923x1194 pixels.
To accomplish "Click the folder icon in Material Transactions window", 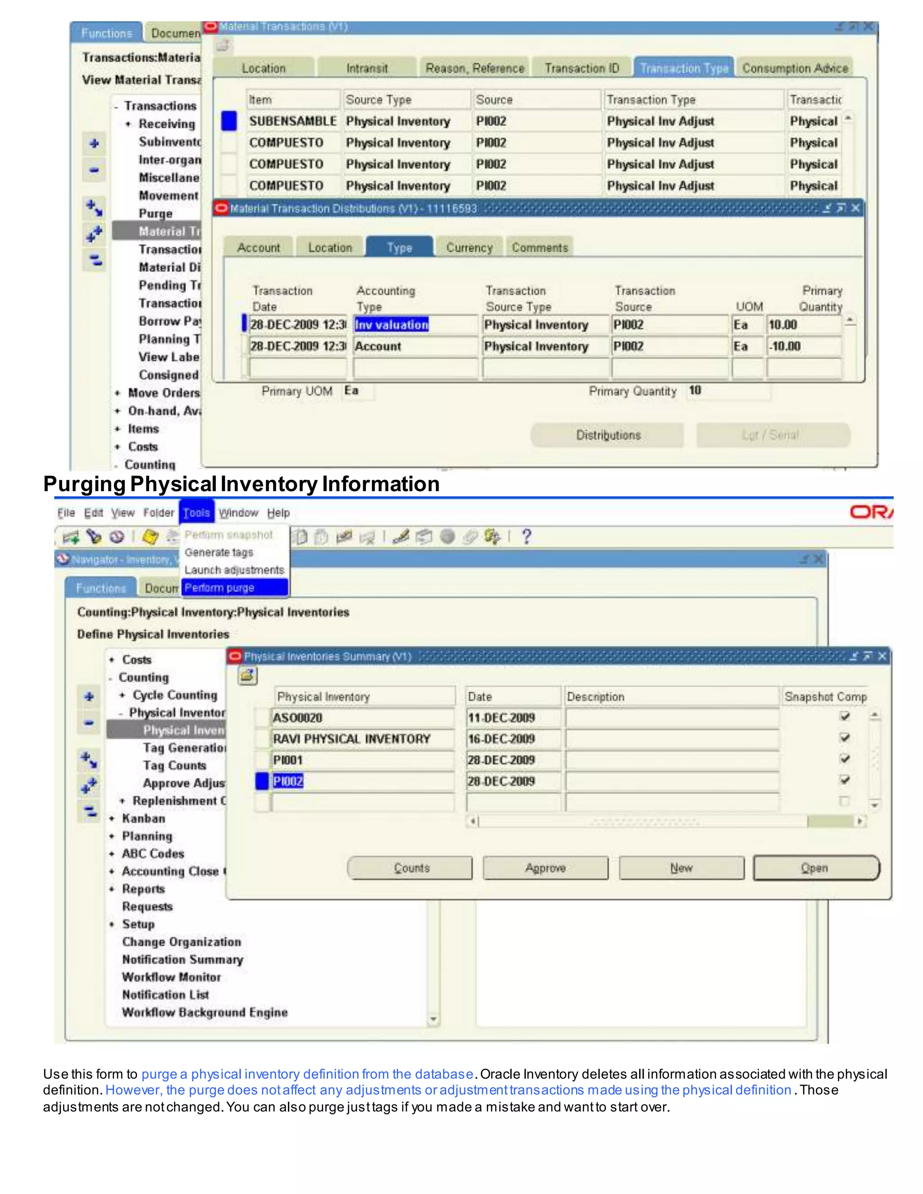I will tap(223, 46).
